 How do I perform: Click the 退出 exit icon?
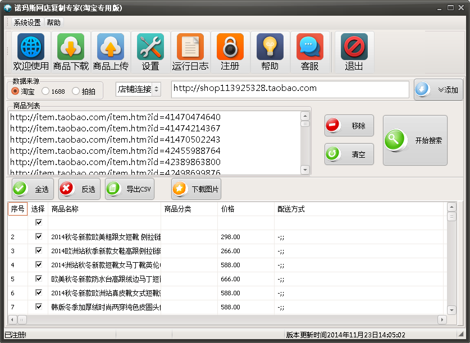coord(354,52)
